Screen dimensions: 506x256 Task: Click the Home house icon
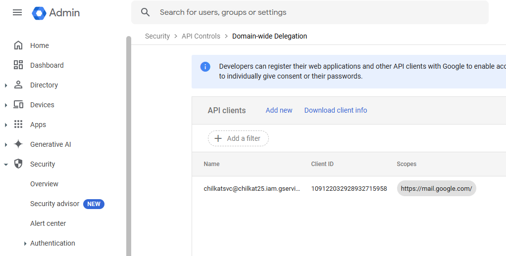(x=18, y=45)
